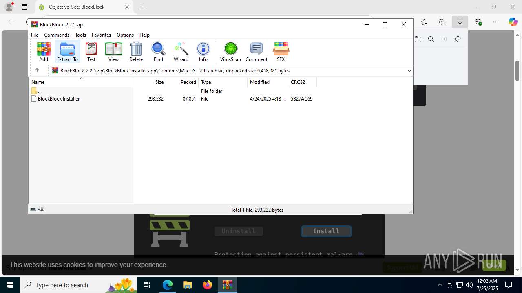Click the Uninstall button on the webpage
Image resolution: width=522 pixels, height=293 pixels.
(x=239, y=231)
